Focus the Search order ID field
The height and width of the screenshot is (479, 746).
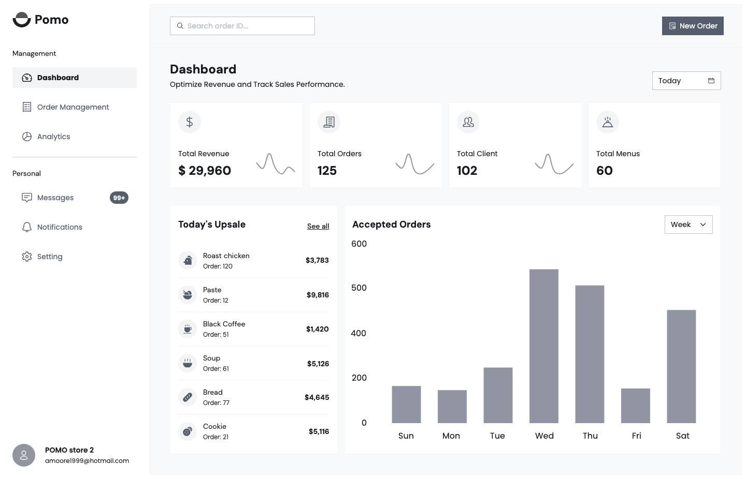(x=242, y=26)
